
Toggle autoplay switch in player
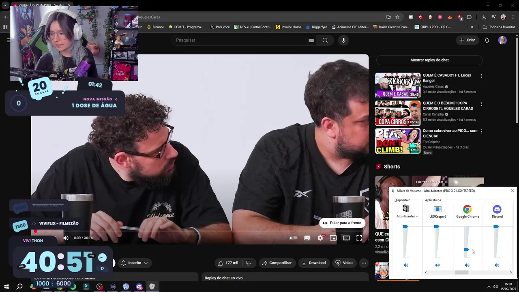click(x=293, y=238)
